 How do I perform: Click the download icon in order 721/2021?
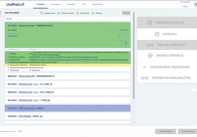pyautogui.click(x=126, y=43)
